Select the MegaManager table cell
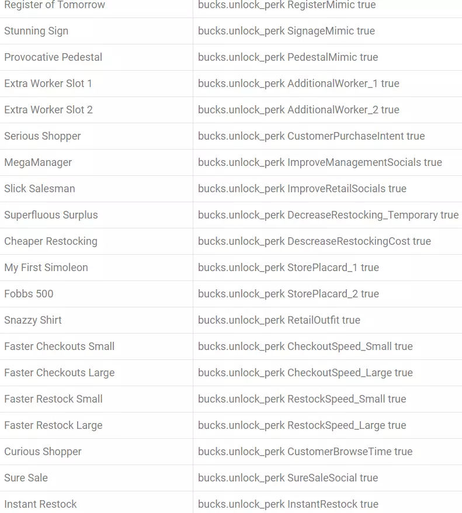The image size is (462, 513). click(38, 162)
